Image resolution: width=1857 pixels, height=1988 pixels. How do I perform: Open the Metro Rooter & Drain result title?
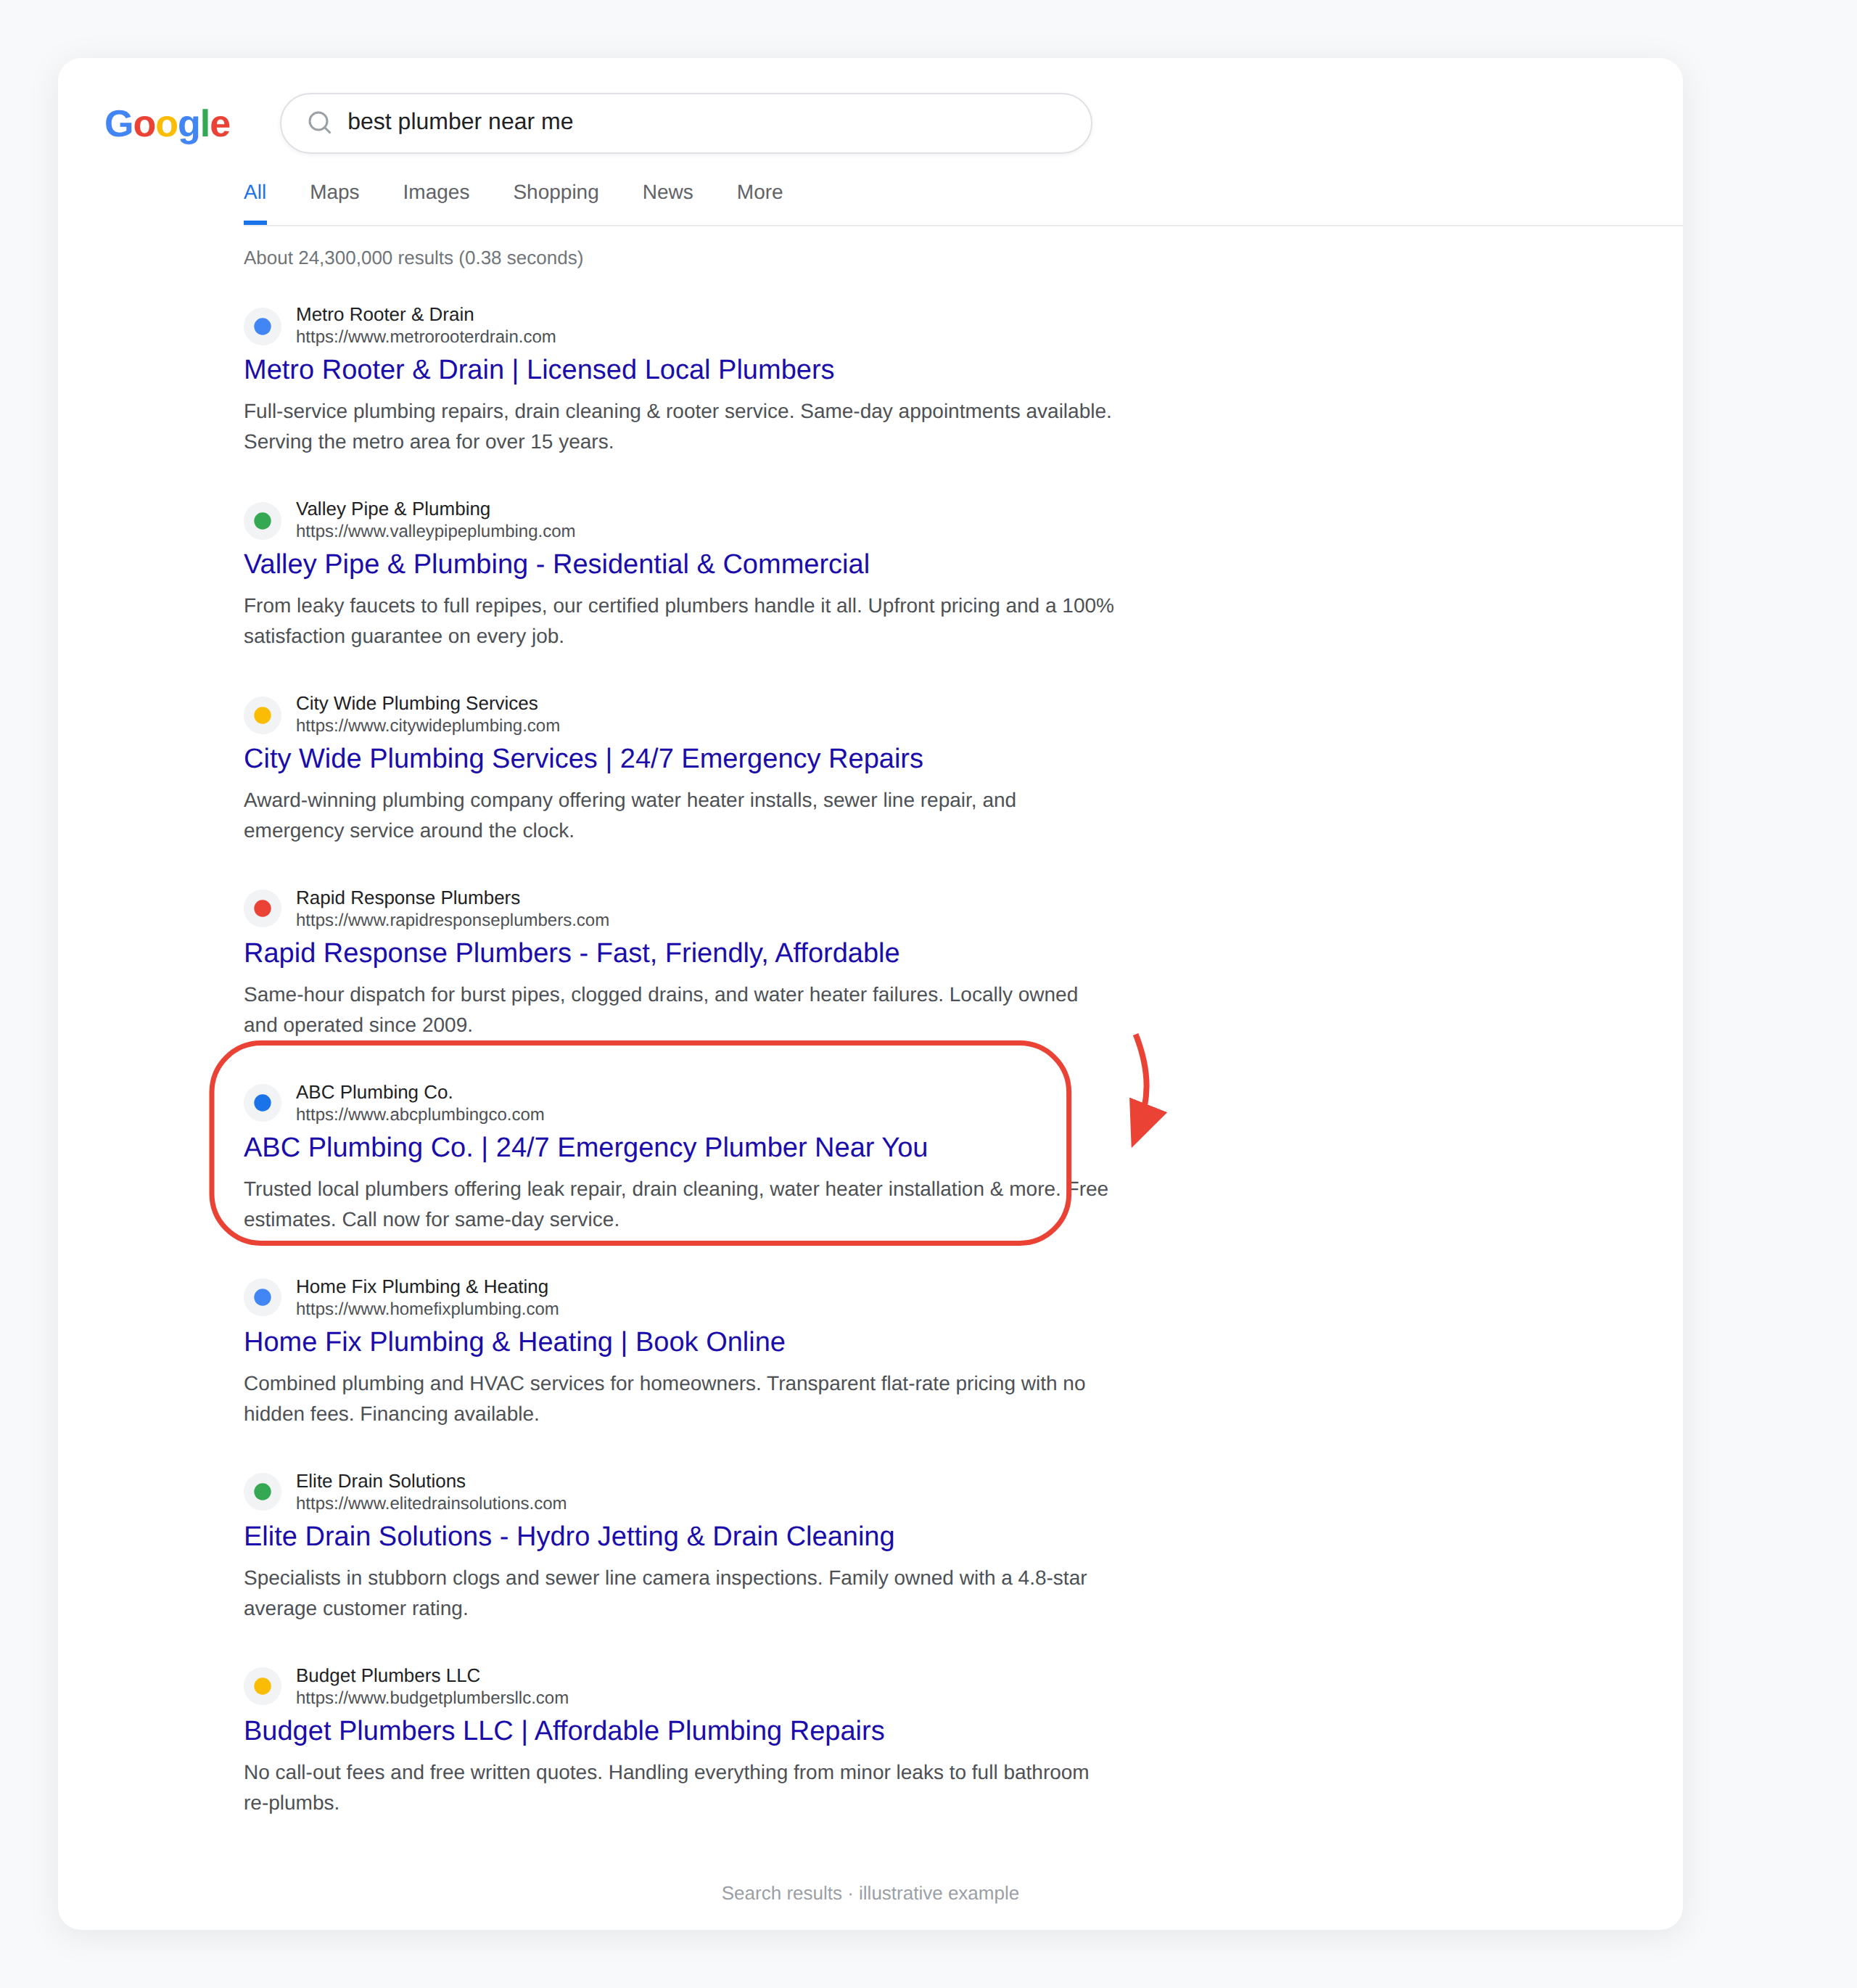[539, 370]
